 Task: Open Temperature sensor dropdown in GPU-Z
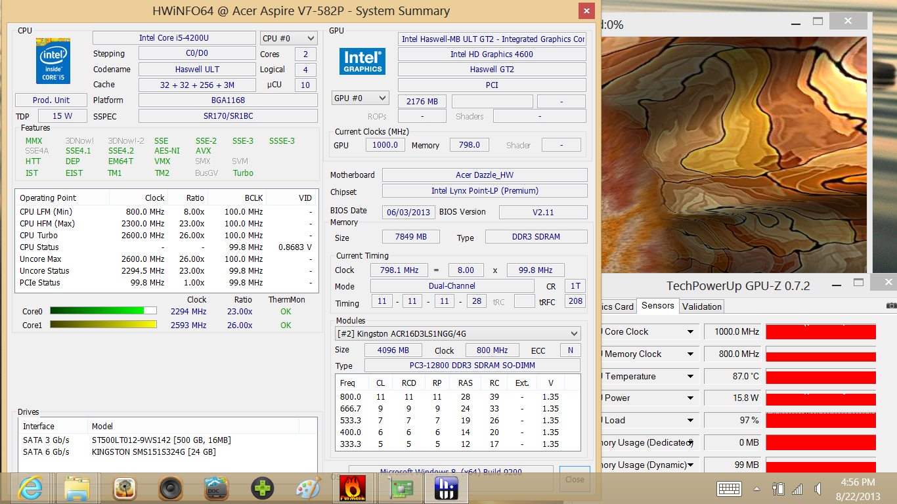pyautogui.click(x=690, y=377)
